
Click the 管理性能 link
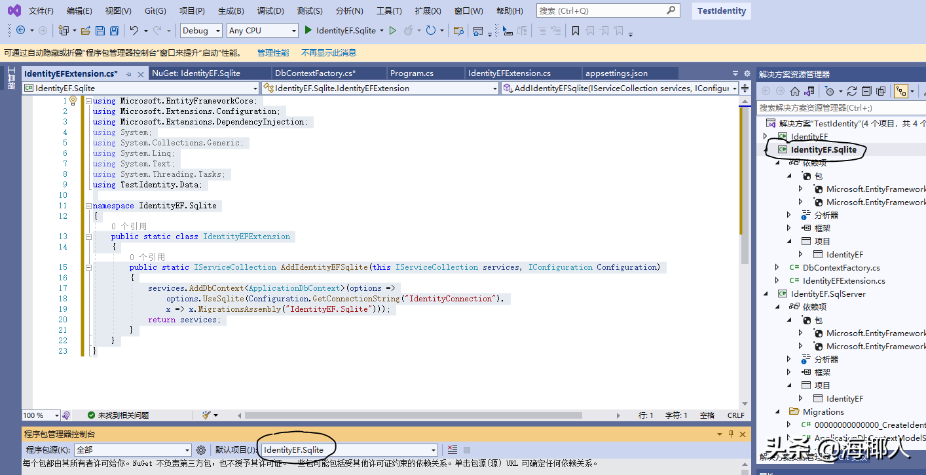(x=272, y=53)
